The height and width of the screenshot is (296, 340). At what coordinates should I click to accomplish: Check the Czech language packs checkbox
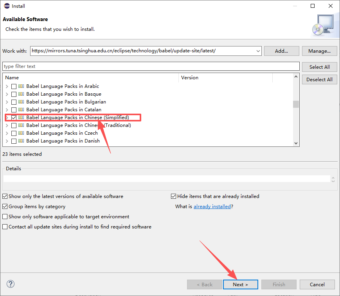click(14, 133)
